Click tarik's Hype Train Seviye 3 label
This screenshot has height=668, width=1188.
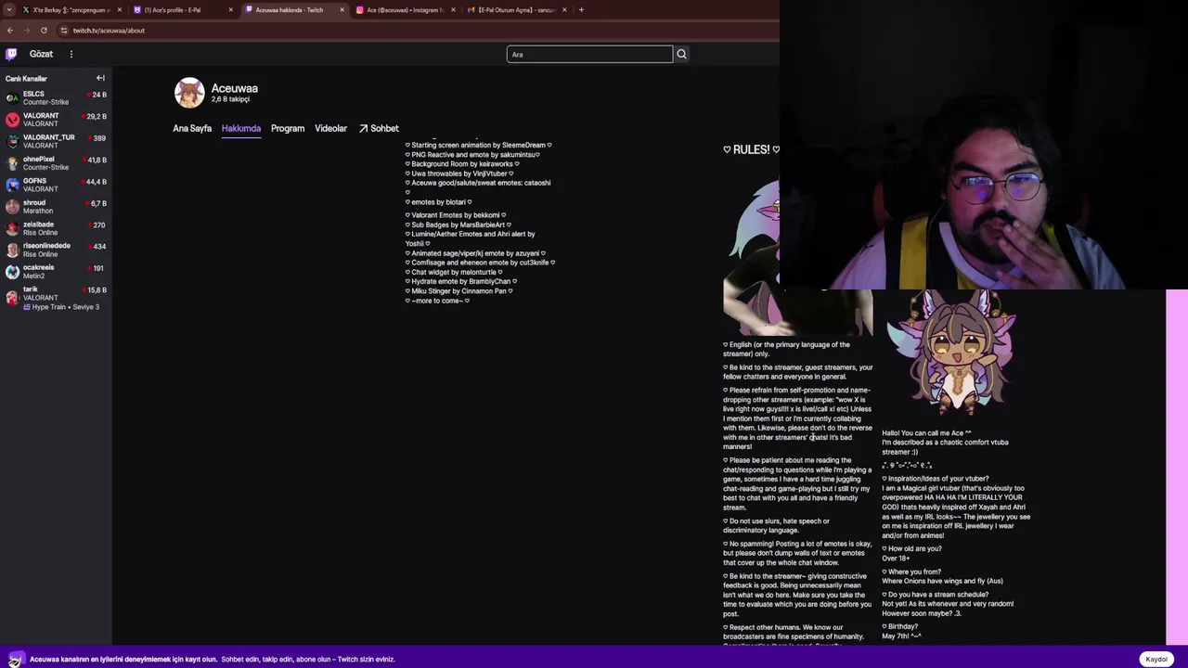61,307
